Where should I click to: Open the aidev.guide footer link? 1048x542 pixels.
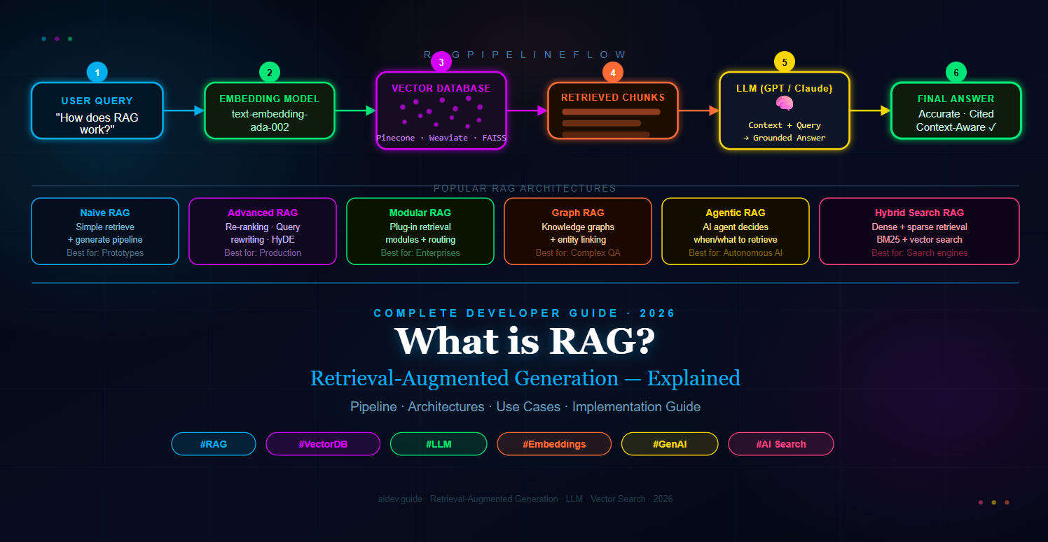point(400,499)
